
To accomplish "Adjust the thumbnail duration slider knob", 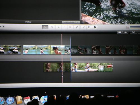I will [x=67, y=22].
